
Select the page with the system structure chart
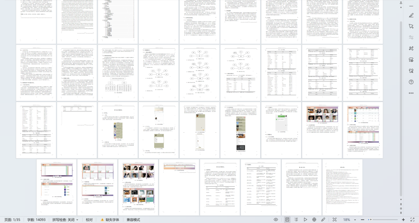tap(118, 73)
